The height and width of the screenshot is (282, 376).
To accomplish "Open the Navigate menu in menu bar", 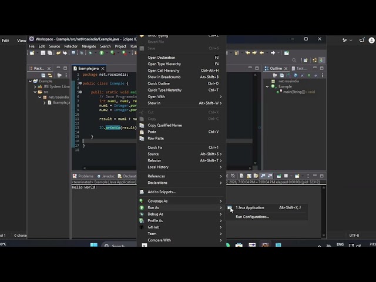I will [89, 46].
